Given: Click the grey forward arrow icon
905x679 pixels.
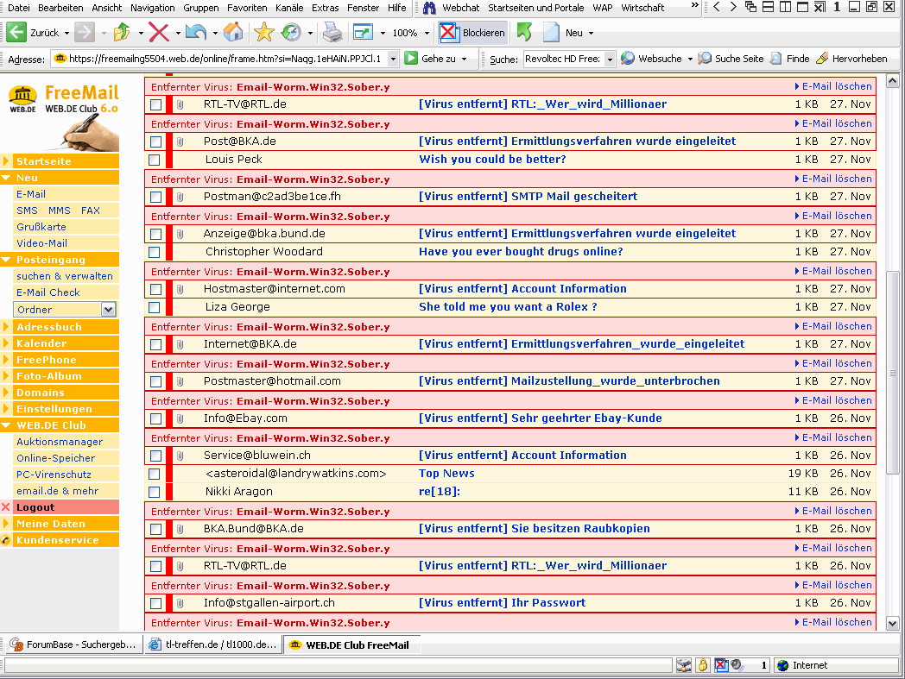Looking at the screenshot, I should coord(85,32).
